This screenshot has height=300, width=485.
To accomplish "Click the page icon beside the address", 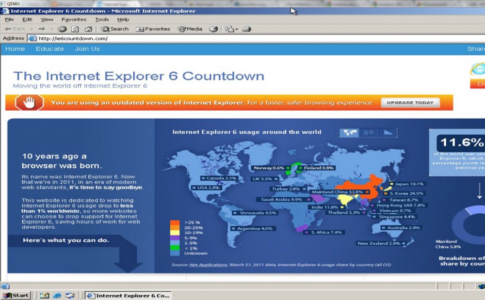I will click(x=32, y=38).
